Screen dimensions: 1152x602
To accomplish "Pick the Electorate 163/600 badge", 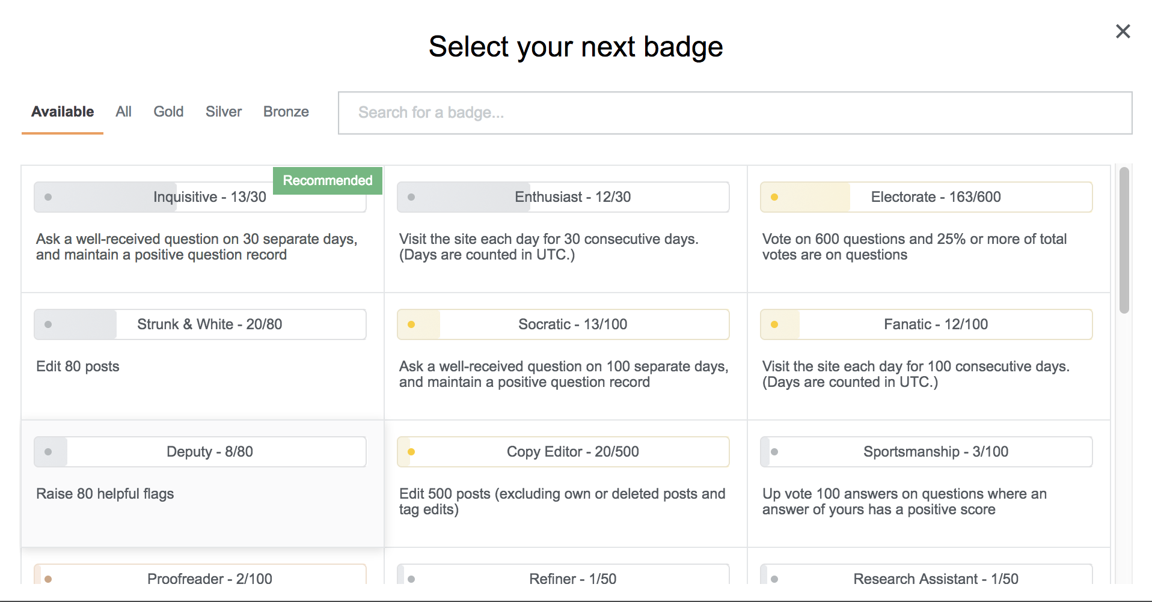I will point(926,197).
